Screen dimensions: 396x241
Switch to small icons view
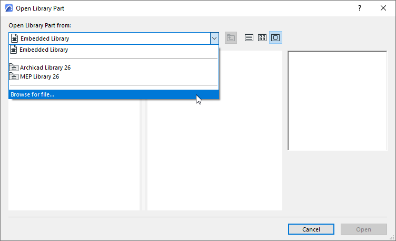click(262, 38)
